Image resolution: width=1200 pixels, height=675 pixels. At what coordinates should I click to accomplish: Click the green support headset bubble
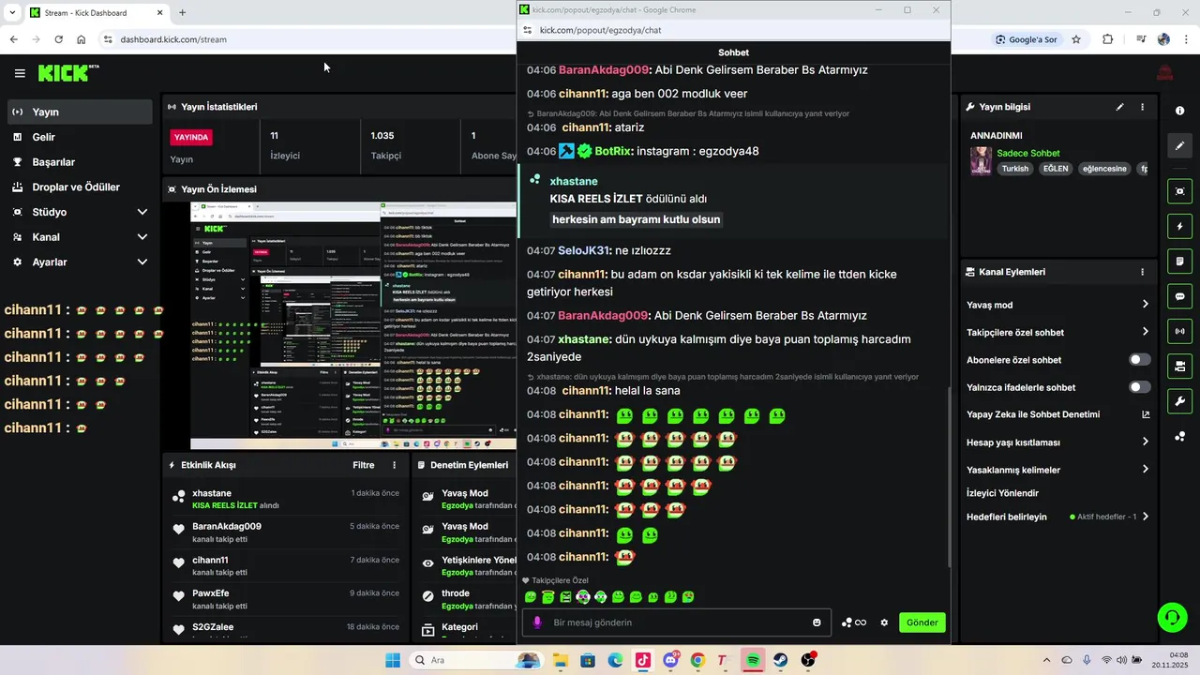[1172, 617]
